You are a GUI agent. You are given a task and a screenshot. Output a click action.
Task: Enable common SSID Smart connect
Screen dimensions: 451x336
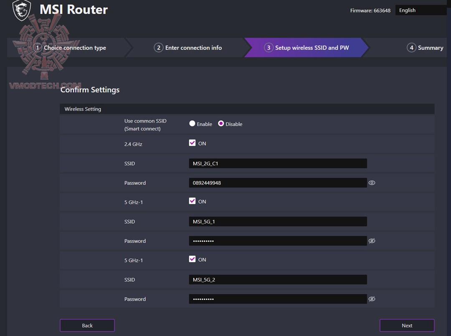pos(192,123)
